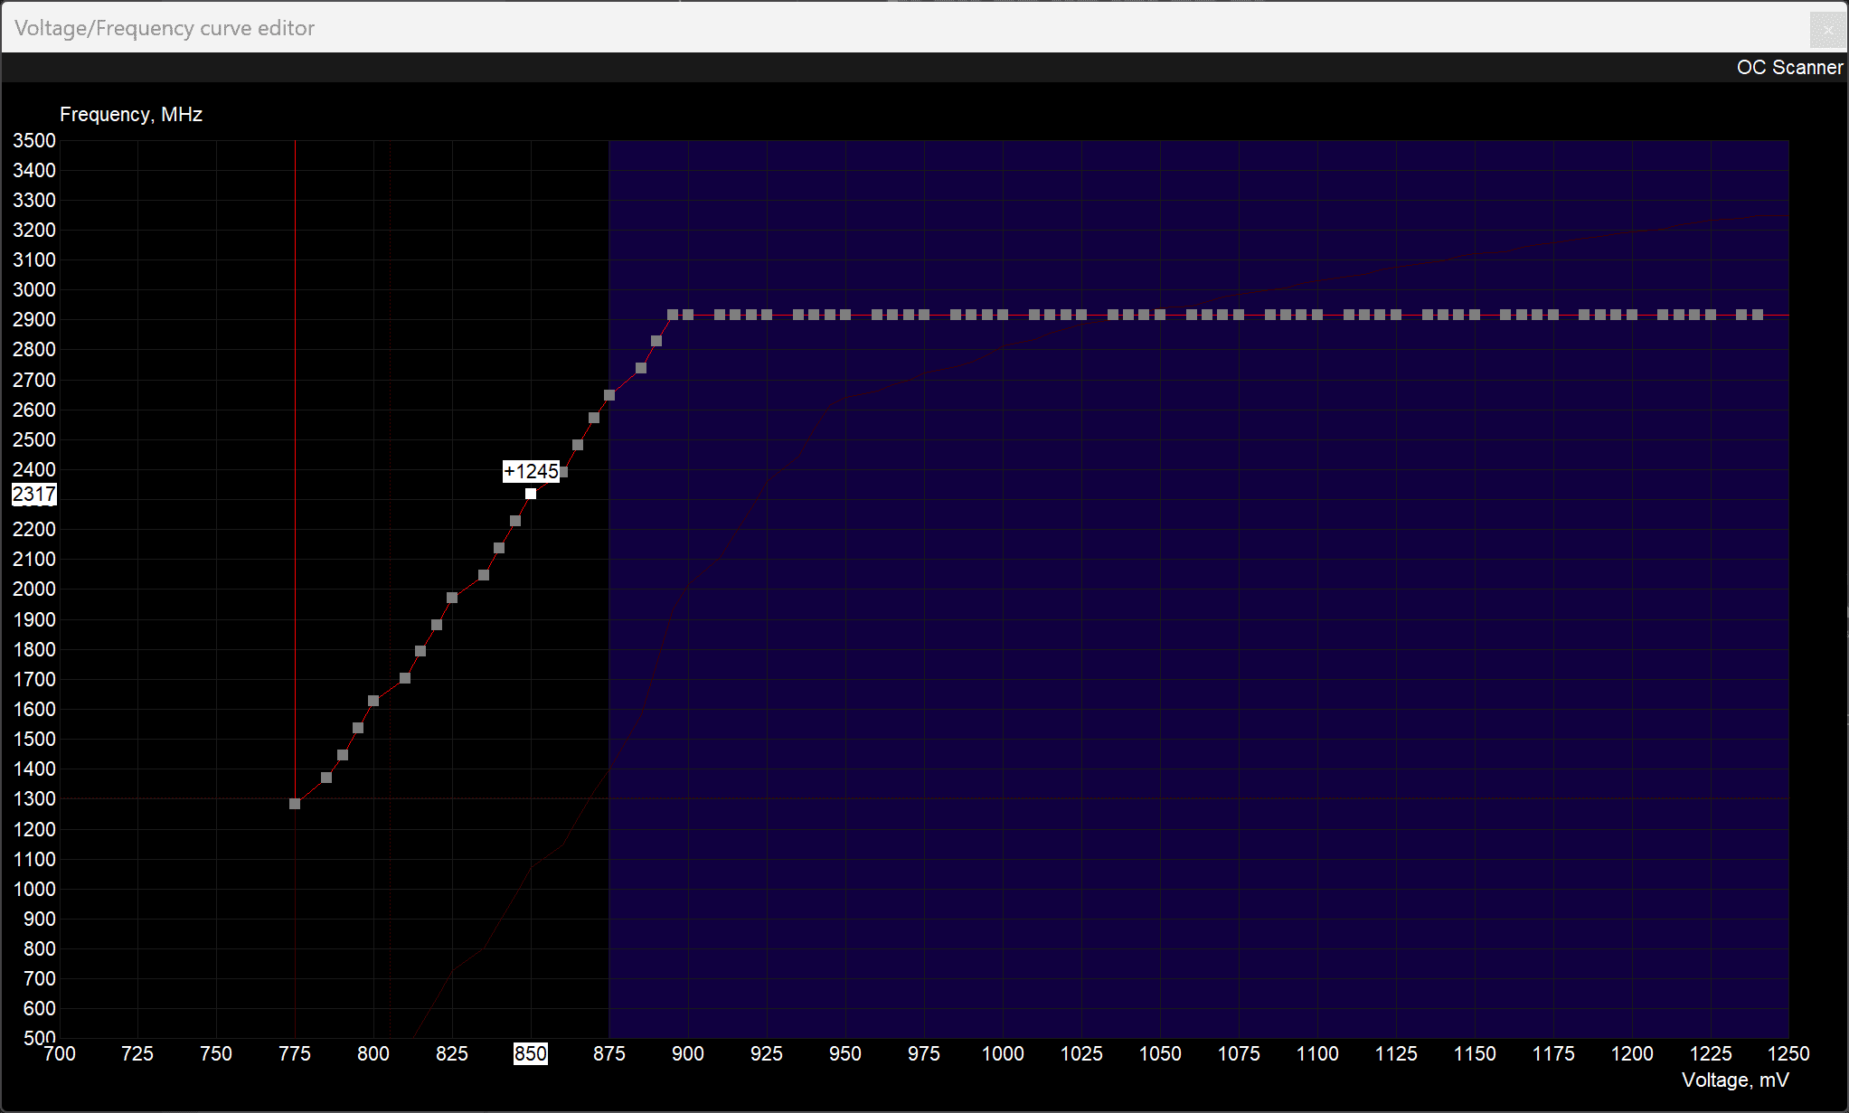
Task: Click the last curve point near 1240 mV
Action: (x=1758, y=315)
